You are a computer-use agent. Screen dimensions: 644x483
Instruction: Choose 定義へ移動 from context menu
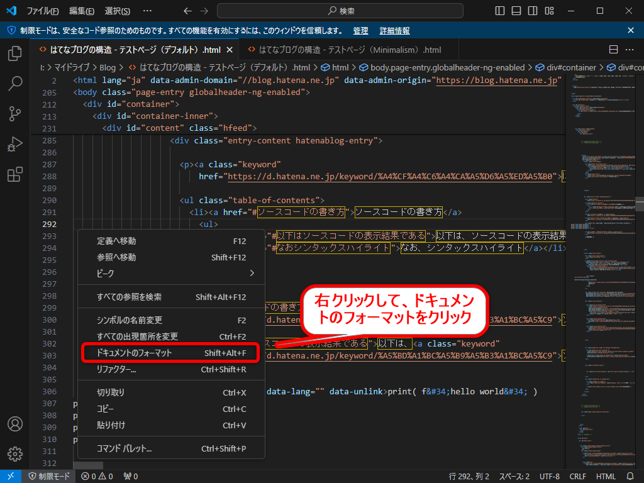(171, 241)
